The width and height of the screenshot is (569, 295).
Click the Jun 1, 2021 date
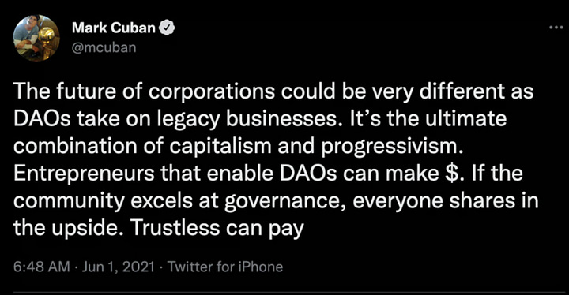point(119,267)
